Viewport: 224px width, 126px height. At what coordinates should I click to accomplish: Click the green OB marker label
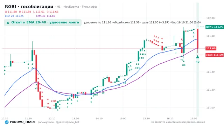click(x=184, y=65)
